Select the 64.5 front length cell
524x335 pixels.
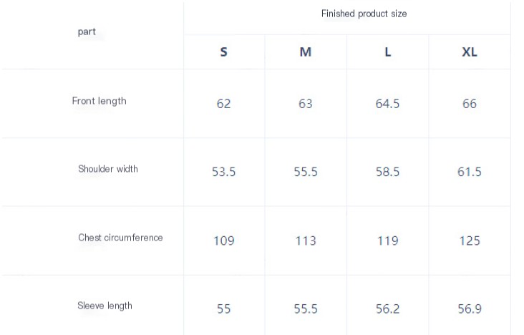pos(387,104)
